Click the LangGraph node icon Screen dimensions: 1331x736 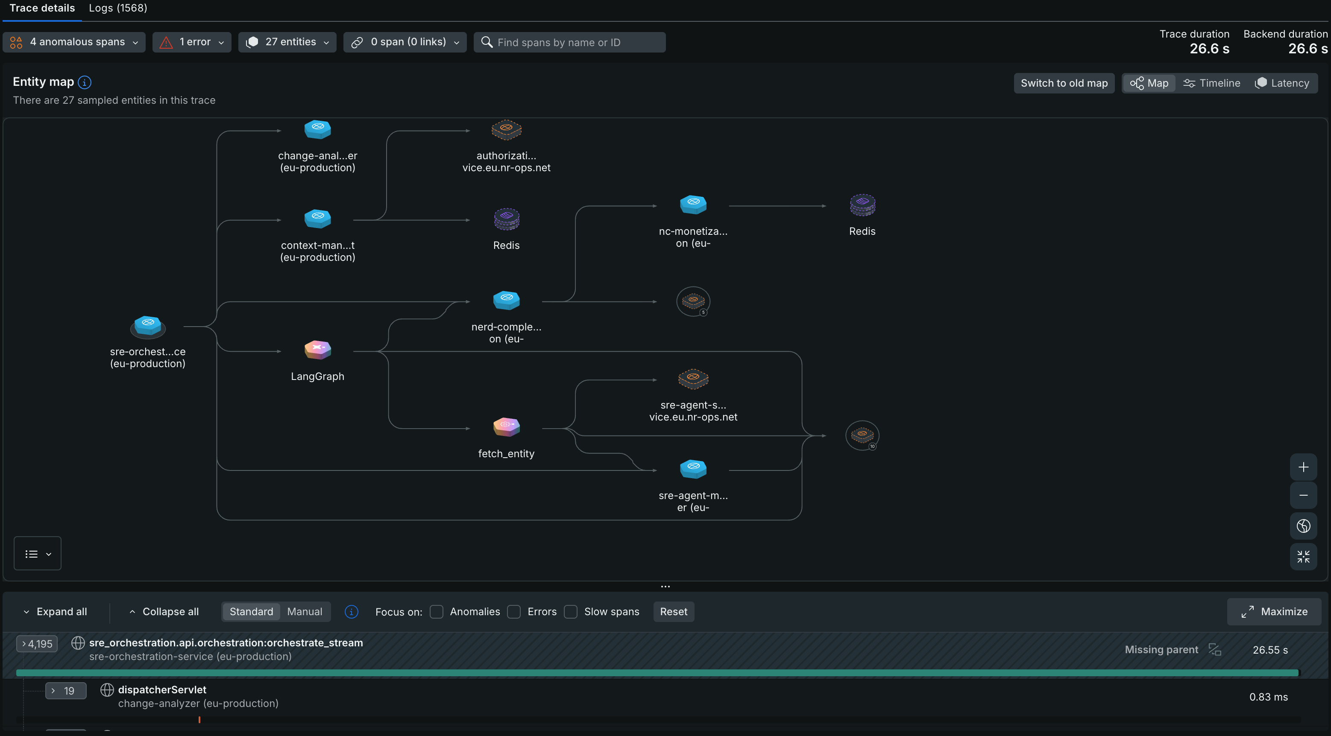(x=317, y=350)
